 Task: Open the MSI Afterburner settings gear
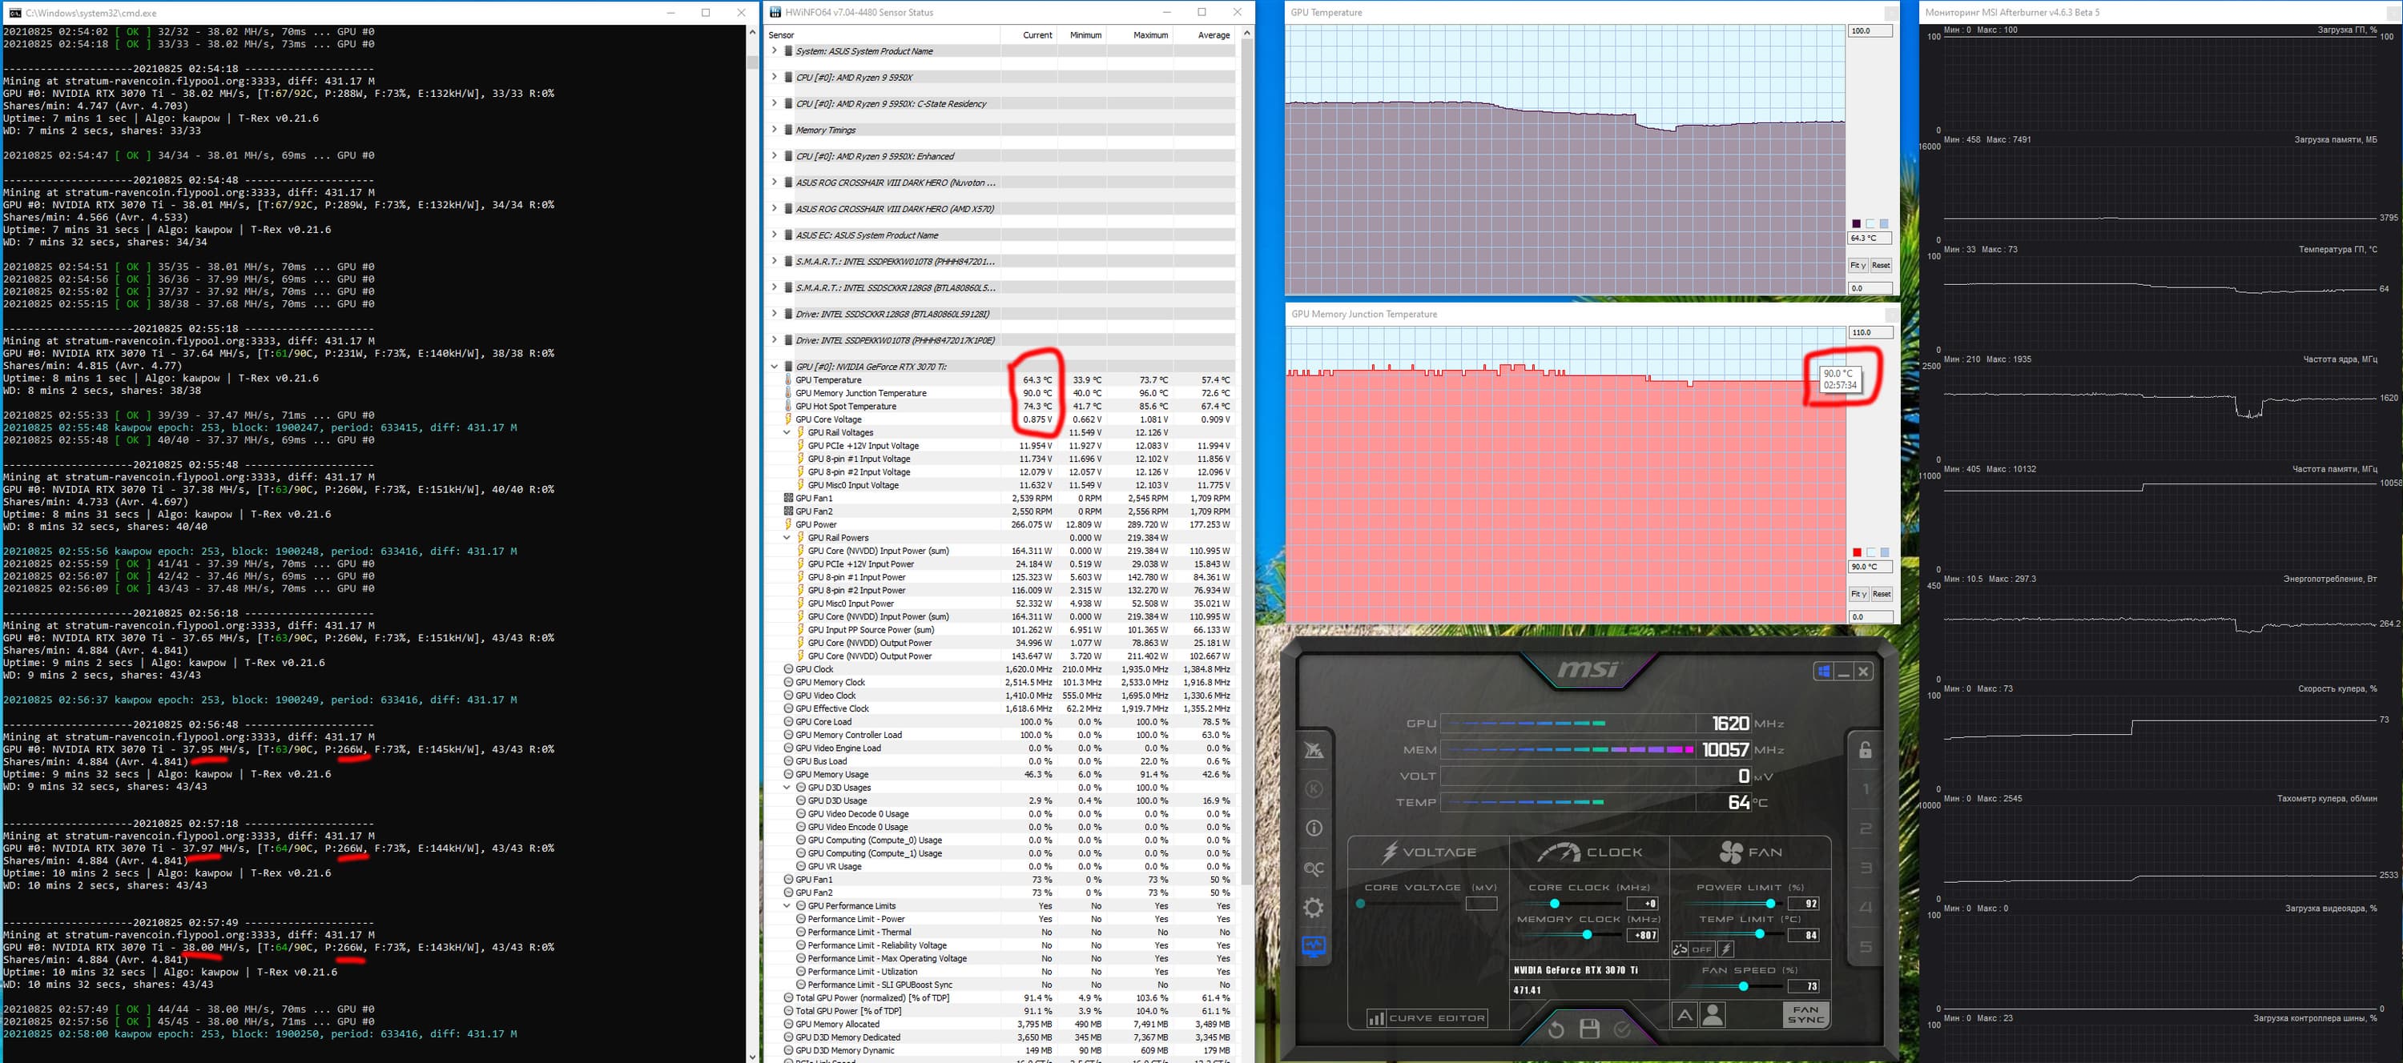coord(1314,907)
